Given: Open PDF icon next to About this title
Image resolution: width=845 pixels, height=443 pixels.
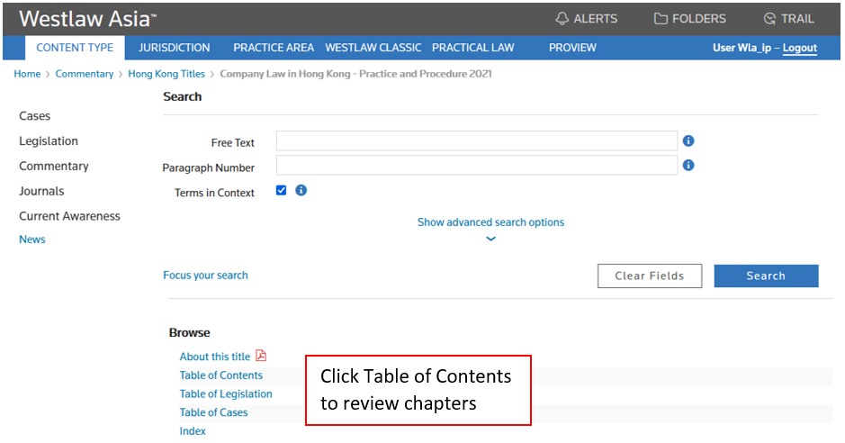Looking at the screenshot, I should 261,356.
